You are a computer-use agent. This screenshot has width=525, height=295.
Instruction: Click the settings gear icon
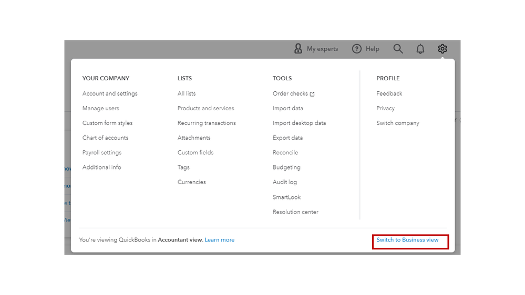pos(442,49)
